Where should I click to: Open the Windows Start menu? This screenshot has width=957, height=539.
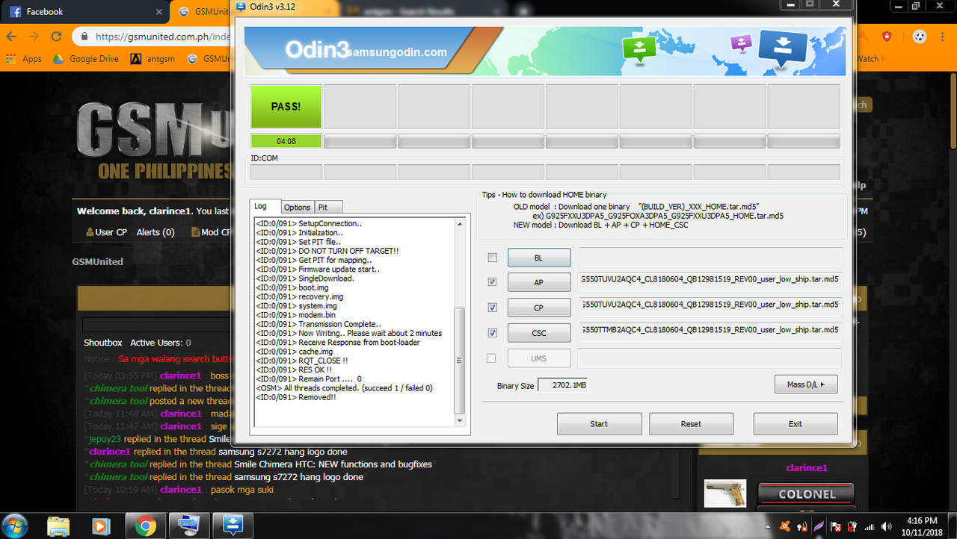tap(16, 526)
